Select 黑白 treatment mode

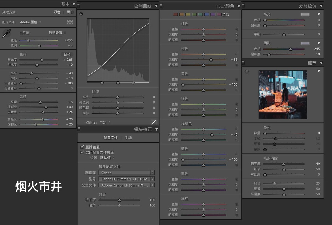[70, 12]
